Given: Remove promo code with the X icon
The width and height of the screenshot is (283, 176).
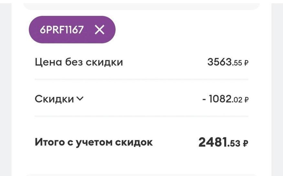Looking at the screenshot, I should pyautogui.click(x=100, y=30).
